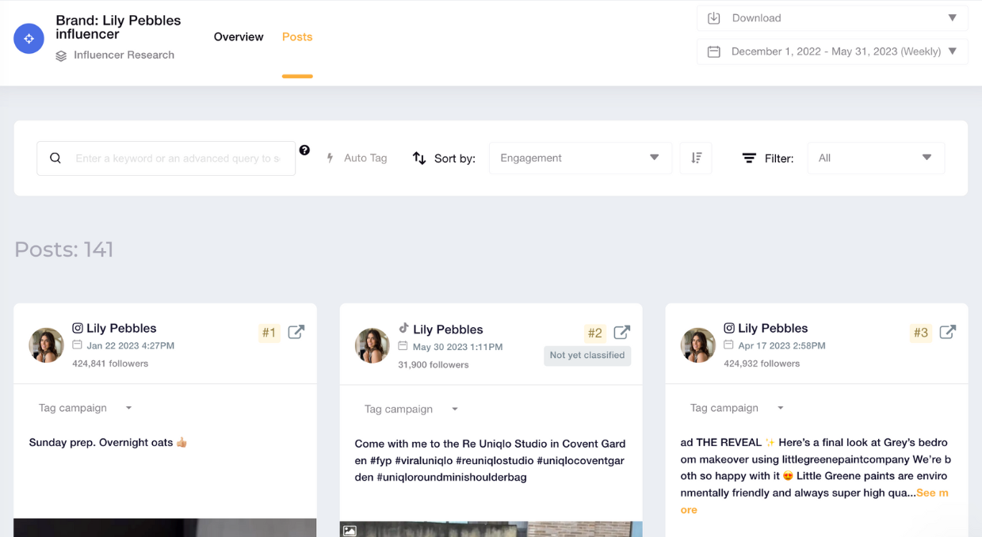Click Instagram icon on the Jan 22 post

pyautogui.click(x=78, y=328)
